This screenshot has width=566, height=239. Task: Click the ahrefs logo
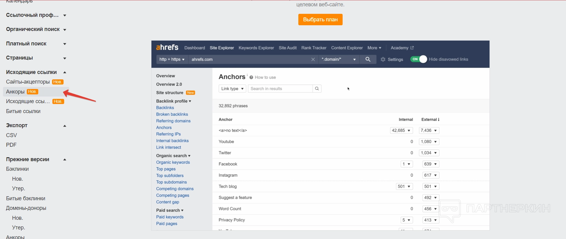point(167,47)
